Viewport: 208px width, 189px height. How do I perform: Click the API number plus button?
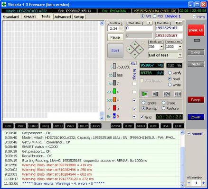(204, 183)
